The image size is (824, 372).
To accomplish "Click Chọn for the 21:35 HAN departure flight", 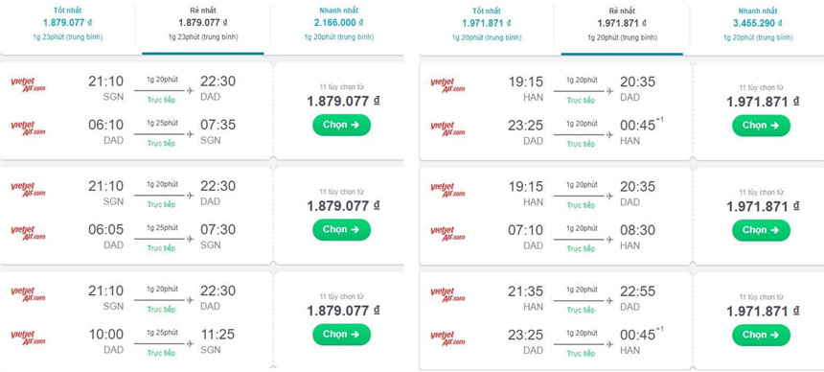I will (761, 335).
